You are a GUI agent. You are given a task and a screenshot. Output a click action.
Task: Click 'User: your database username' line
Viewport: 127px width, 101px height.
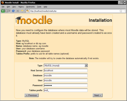tap(30, 49)
